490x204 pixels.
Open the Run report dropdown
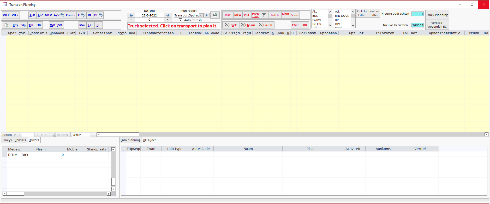(x=201, y=15)
